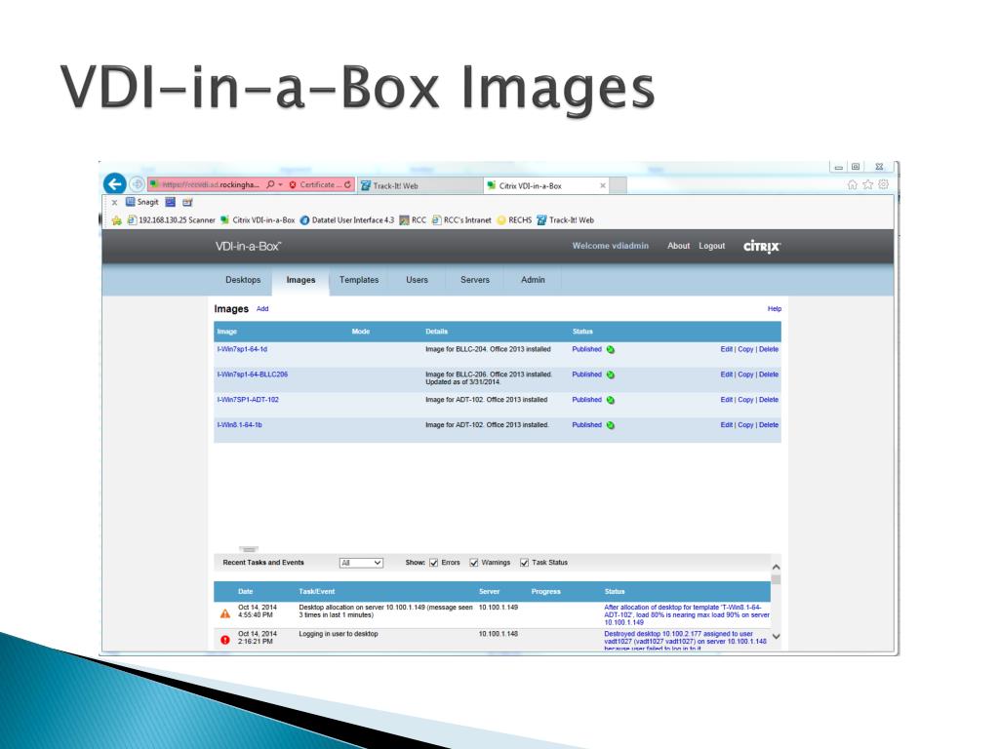The height and width of the screenshot is (749, 999).
Task: Open the Servers tab
Action: pyautogui.click(x=475, y=280)
